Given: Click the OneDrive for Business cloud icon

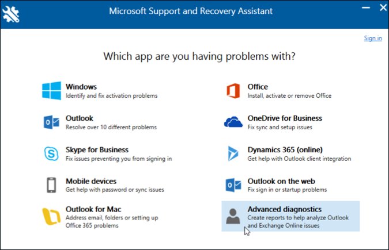Looking at the screenshot, I should [x=233, y=122].
